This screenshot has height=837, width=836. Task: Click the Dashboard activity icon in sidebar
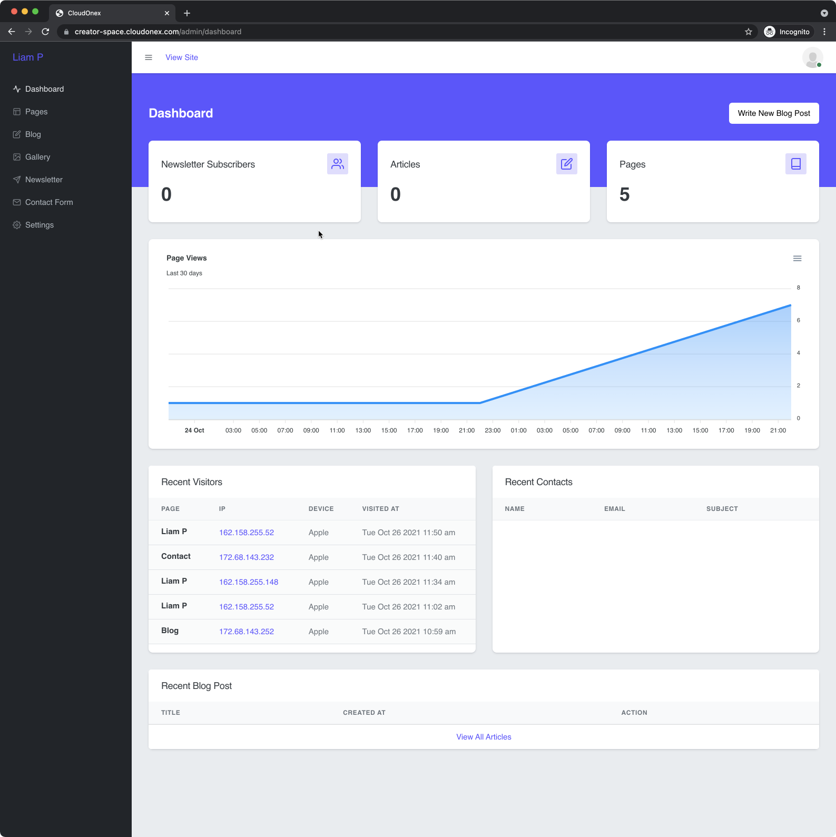coord(17,89)
